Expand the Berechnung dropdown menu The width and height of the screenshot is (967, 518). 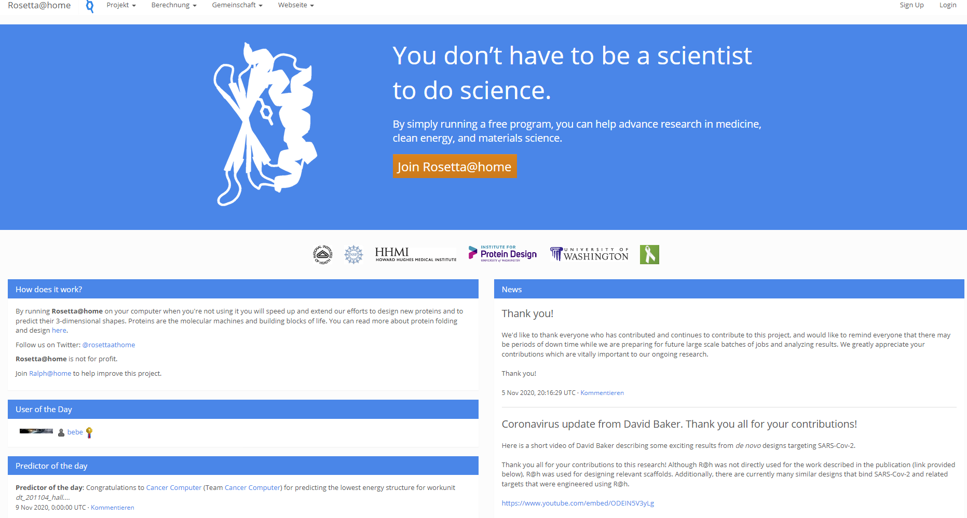174,5
